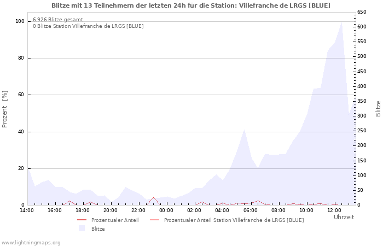Screen dimensions: 383x246
Task: Click the 650 value on right axis
Action: point(362,12)
